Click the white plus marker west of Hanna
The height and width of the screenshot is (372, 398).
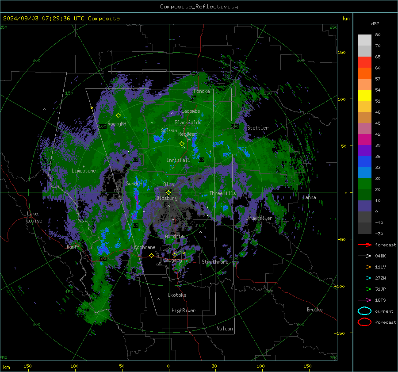point(250,178)
